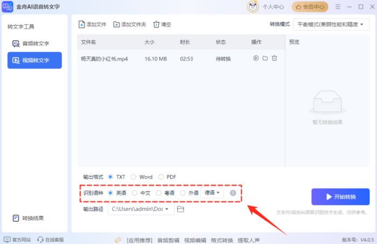
Task: Open 个人中心 personal center
Action: click(x=273, y=7)
